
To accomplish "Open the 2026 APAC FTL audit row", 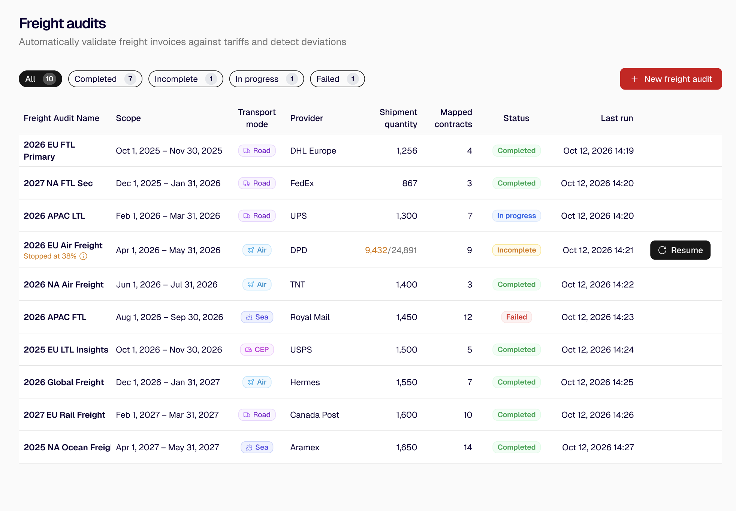I will point(370,317).
